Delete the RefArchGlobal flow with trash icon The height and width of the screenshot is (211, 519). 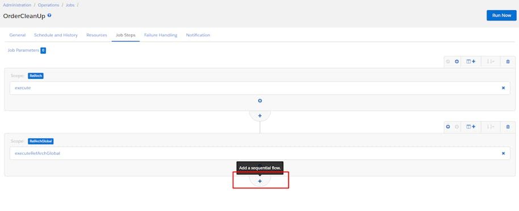click(508, 126)
